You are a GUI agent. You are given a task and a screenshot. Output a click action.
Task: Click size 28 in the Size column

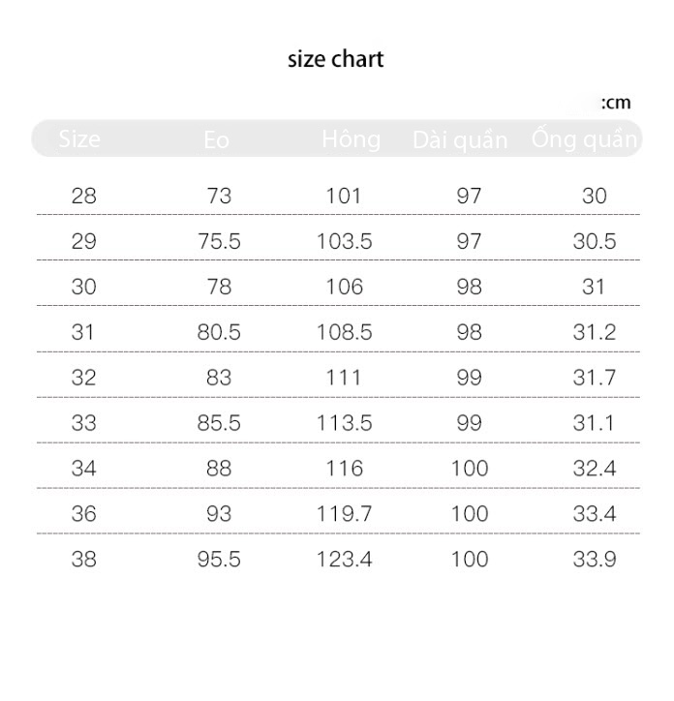click(x=83, y=196)
